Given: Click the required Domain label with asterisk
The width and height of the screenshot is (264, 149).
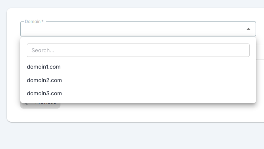Looking at the screenshot, I should [34, 21].
